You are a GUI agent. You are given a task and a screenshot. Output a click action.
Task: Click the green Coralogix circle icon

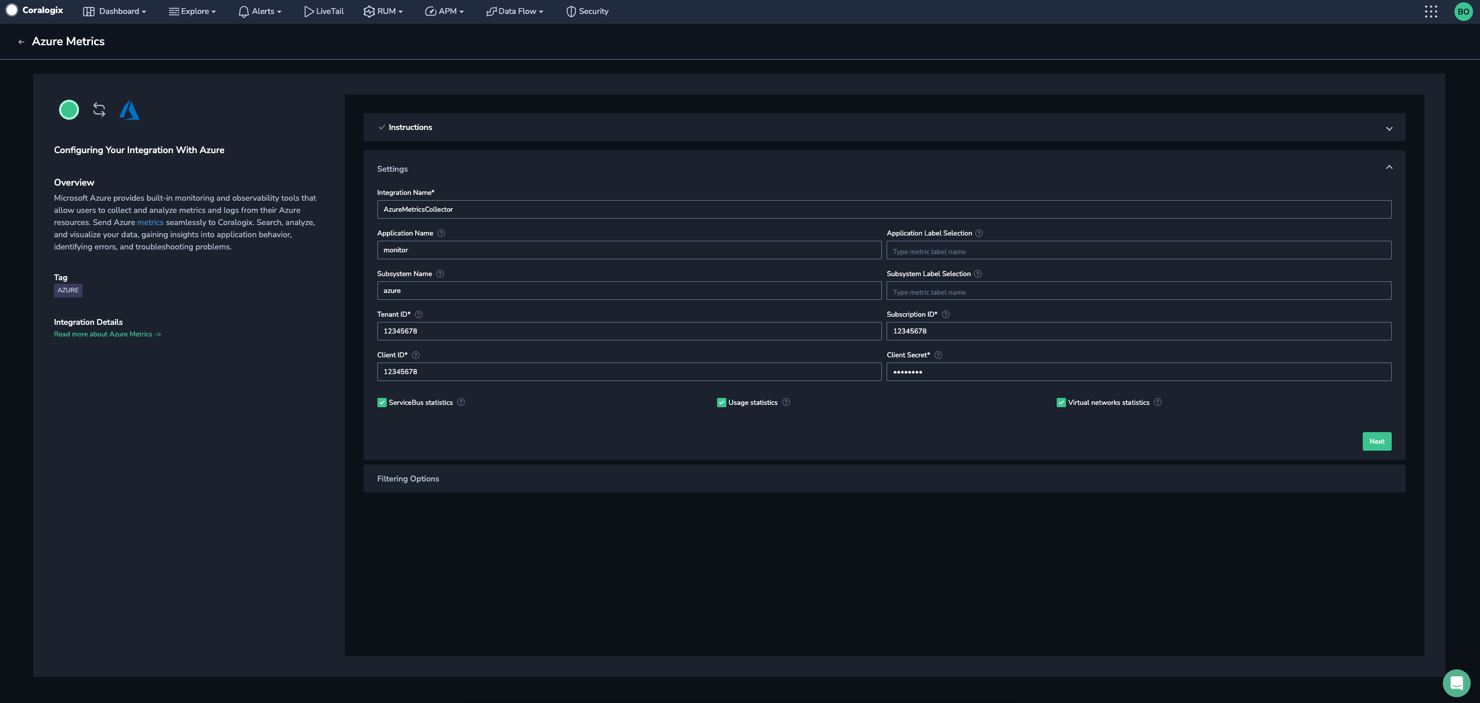[69, 110]
